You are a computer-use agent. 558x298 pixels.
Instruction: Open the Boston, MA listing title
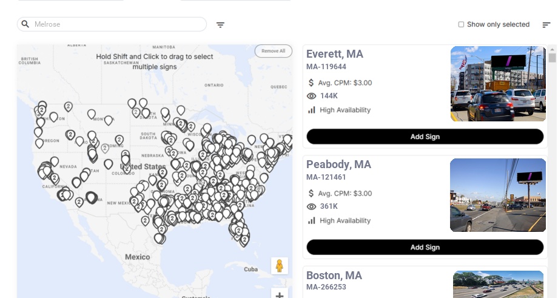point(334,276)
